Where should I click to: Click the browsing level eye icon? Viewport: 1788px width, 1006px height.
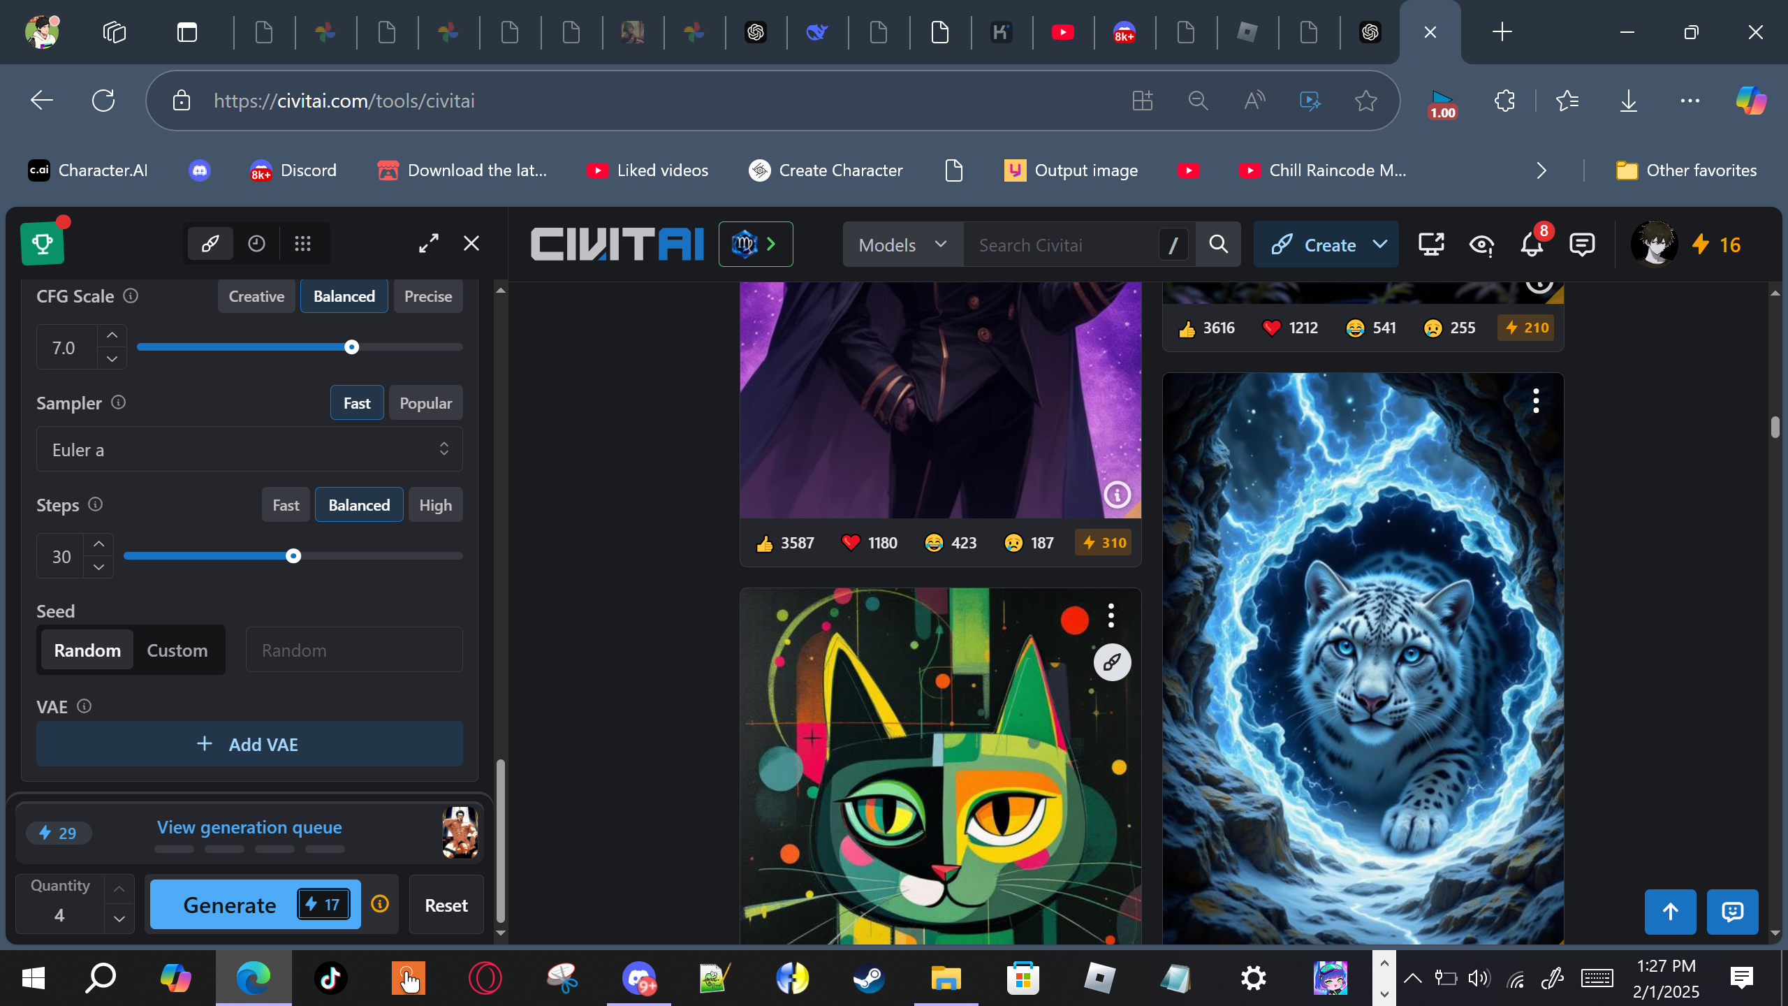click(x=1481, y=245)
